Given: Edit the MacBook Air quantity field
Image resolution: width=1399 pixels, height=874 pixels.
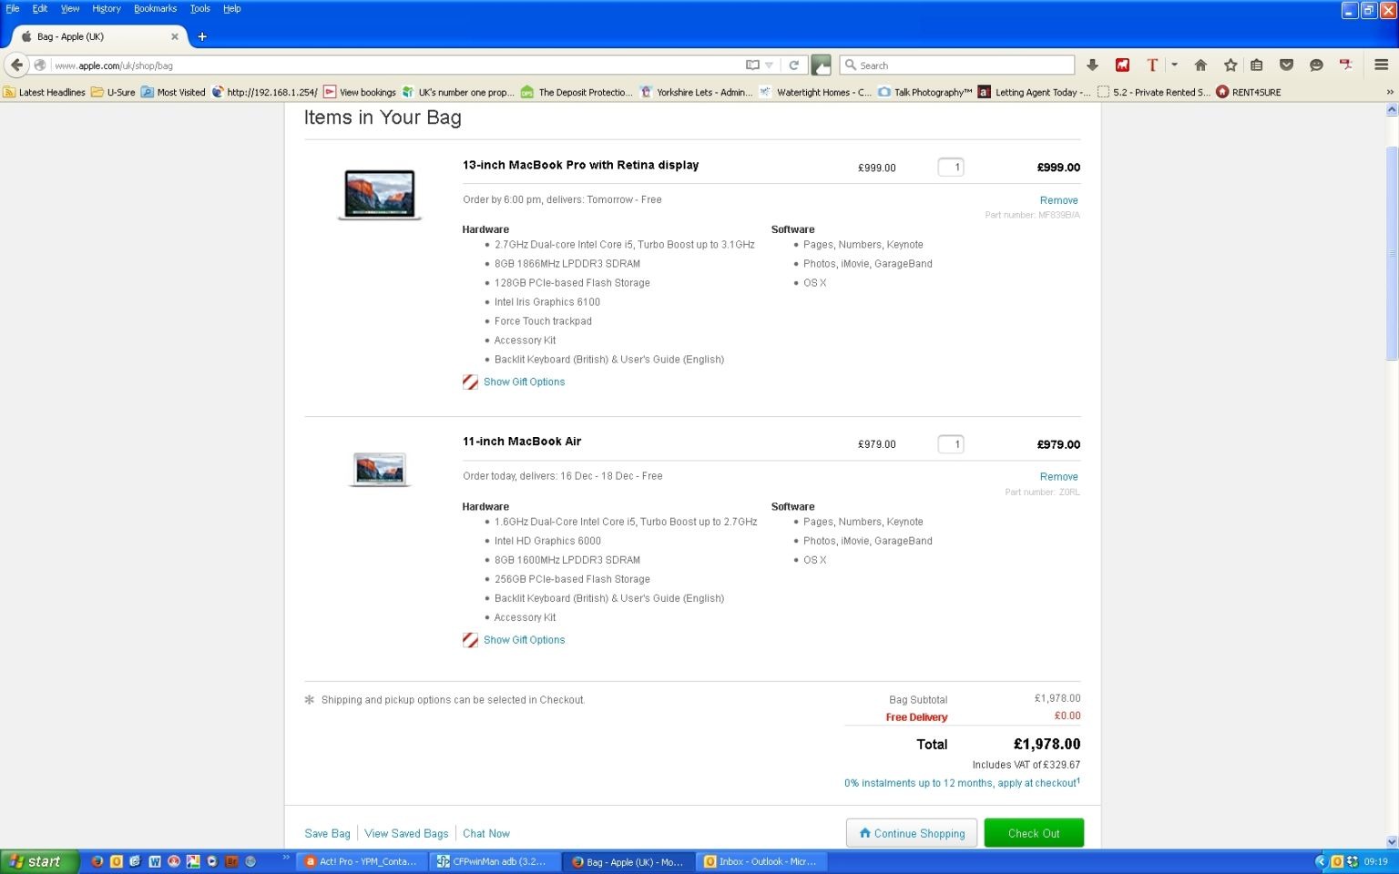Looking at the screenshot, I should click(x=950, y=444).
